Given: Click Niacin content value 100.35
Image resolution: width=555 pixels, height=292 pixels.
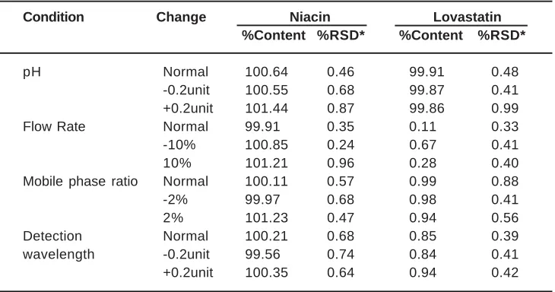Looking at the screenshot, I should point(267,273).
